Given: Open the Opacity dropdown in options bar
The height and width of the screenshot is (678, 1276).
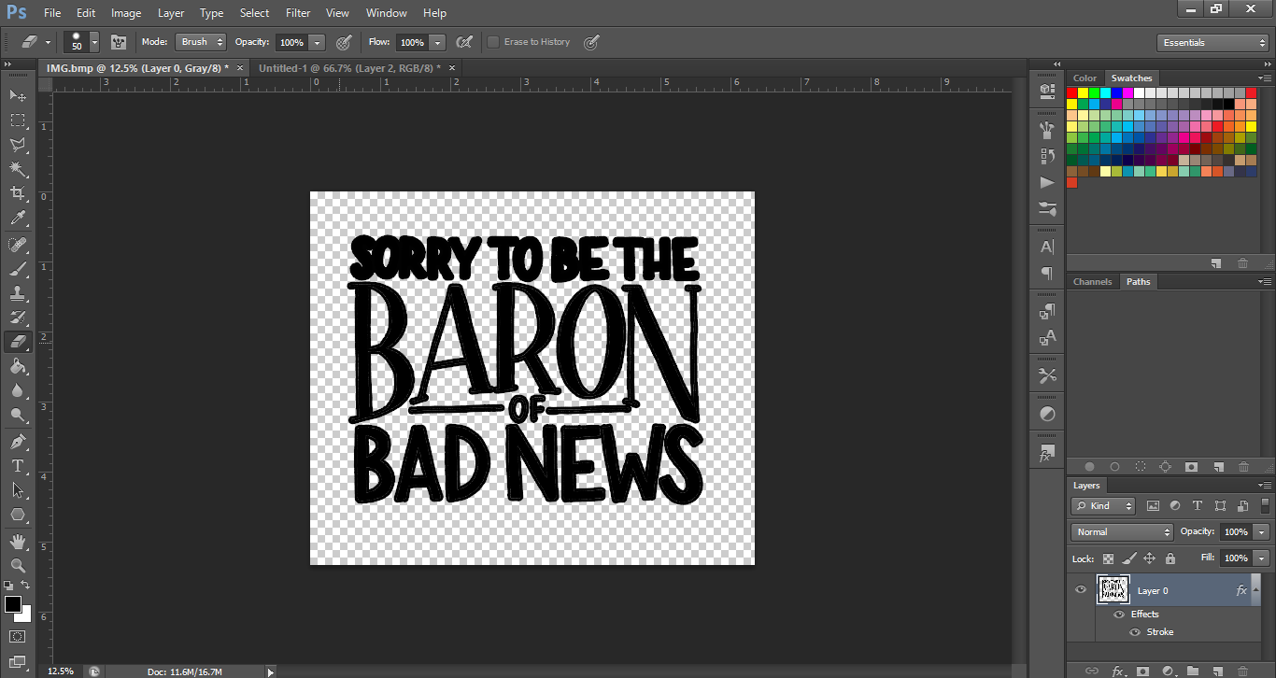Looking at the screenshot, I should 318,42.
